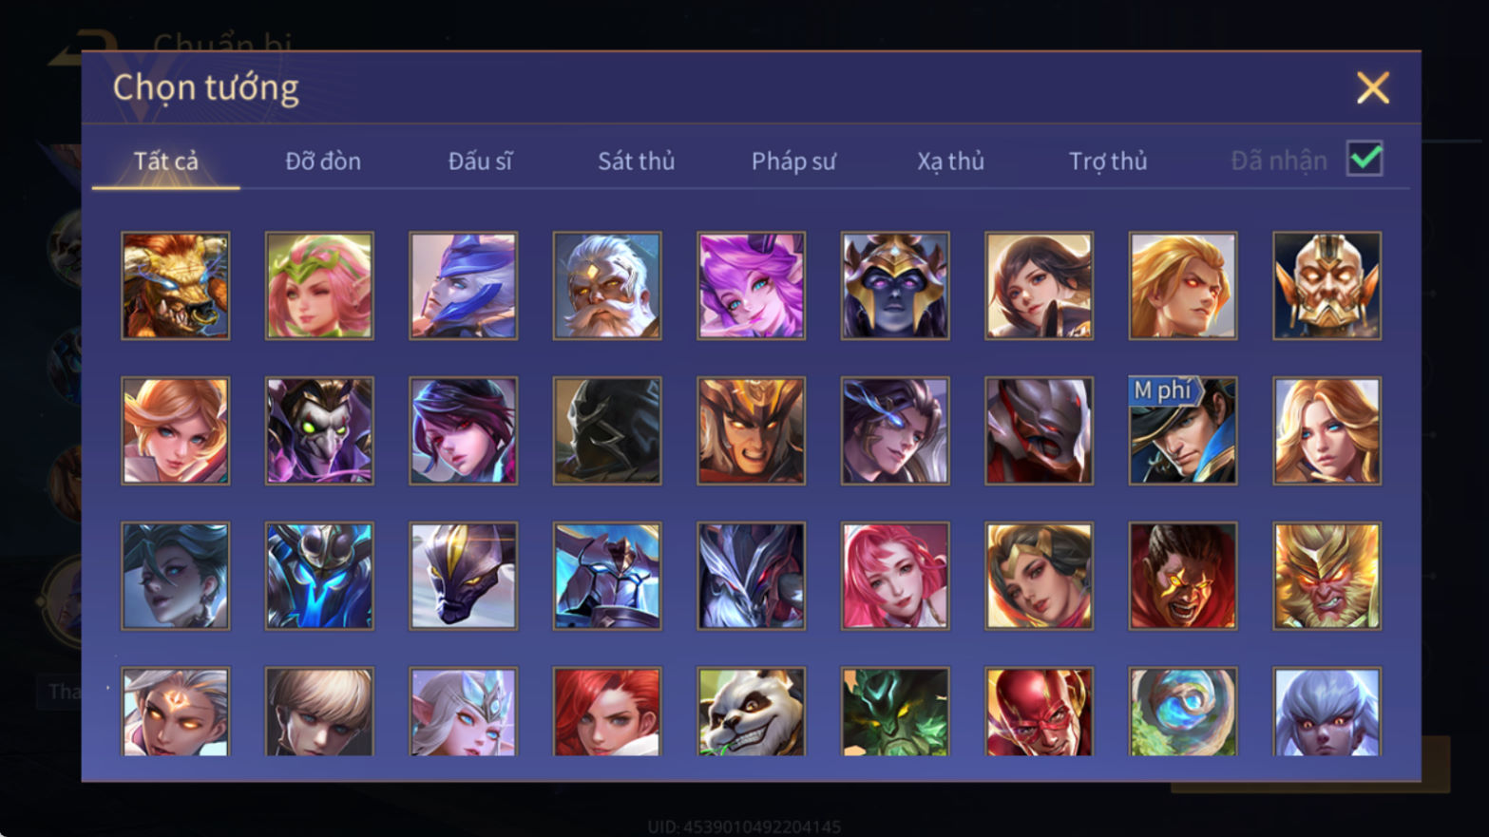Pick the purple-haired girl hero portrait

click(x=751, y=286)
